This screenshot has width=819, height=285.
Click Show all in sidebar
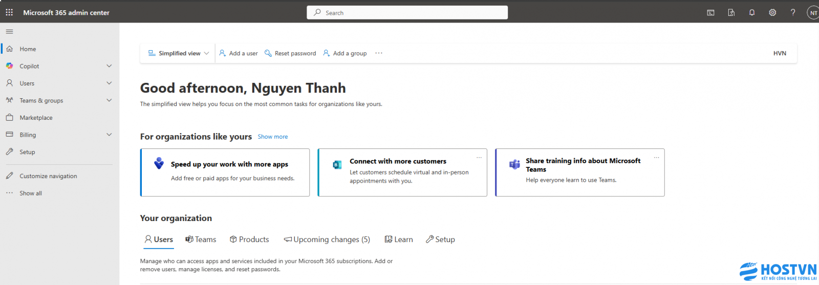click(31, 193)
